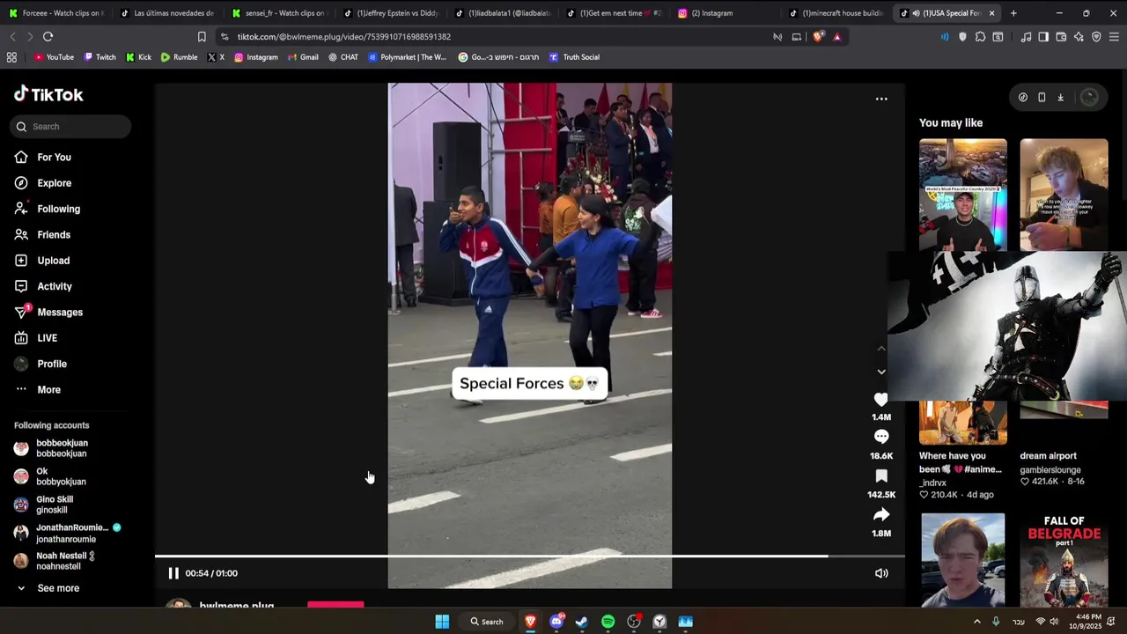Click the browser address bar URL
Viewport: 1127px width, 634px height.
coord(343,37)
